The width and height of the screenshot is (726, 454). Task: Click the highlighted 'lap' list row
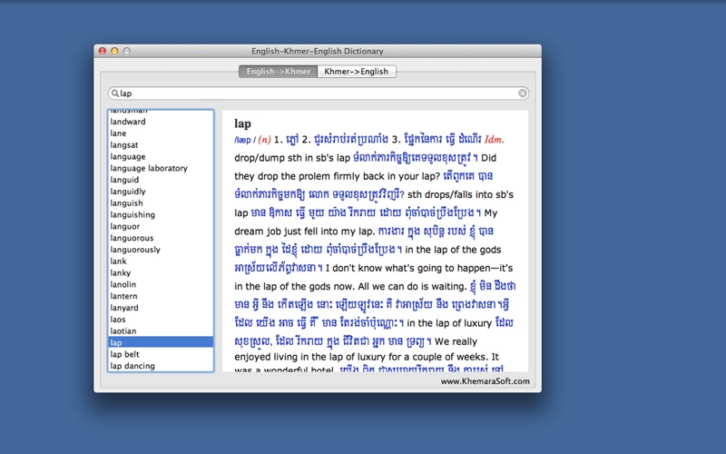(x=161, y=342)
